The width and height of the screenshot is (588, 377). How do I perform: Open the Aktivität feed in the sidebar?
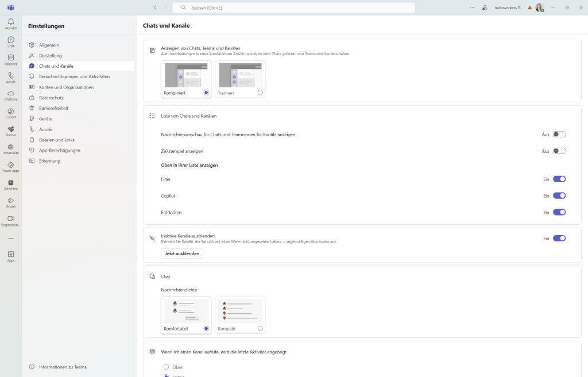coord(11,24)
